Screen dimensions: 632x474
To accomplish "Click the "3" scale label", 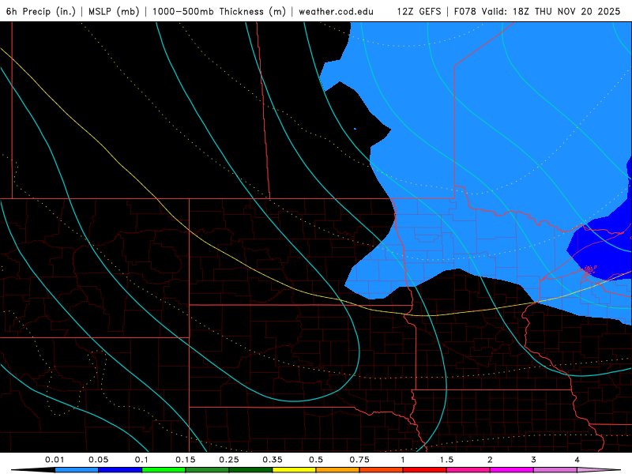I will tap(534, 460).
